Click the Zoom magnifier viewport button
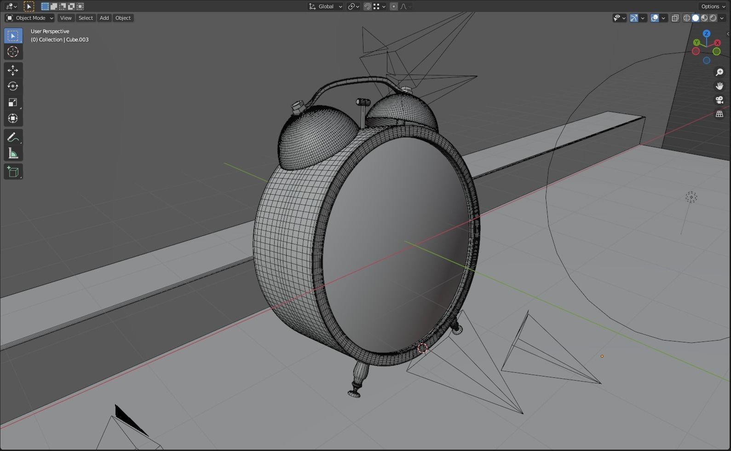The image size is (731, 451). 719,72
